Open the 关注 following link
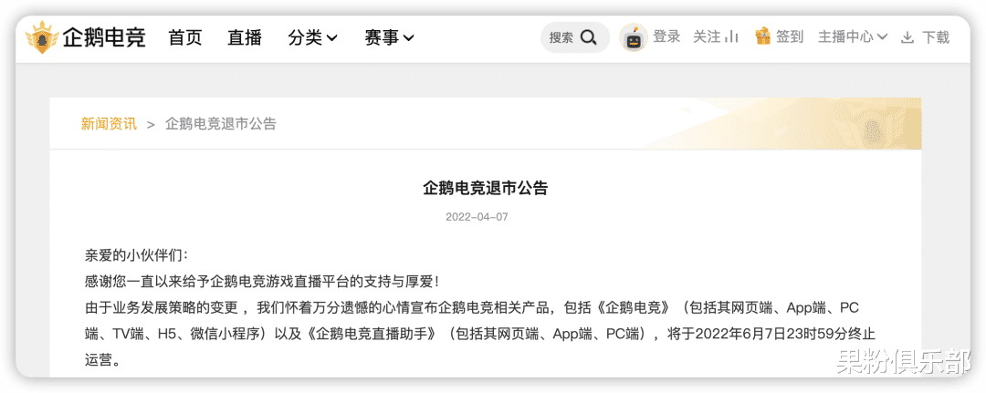This screenshot has width=986, height=393. (707, 37)
